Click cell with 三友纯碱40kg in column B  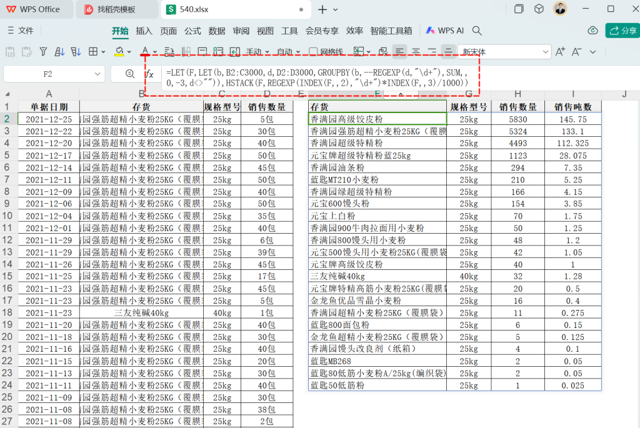point(141,313)
